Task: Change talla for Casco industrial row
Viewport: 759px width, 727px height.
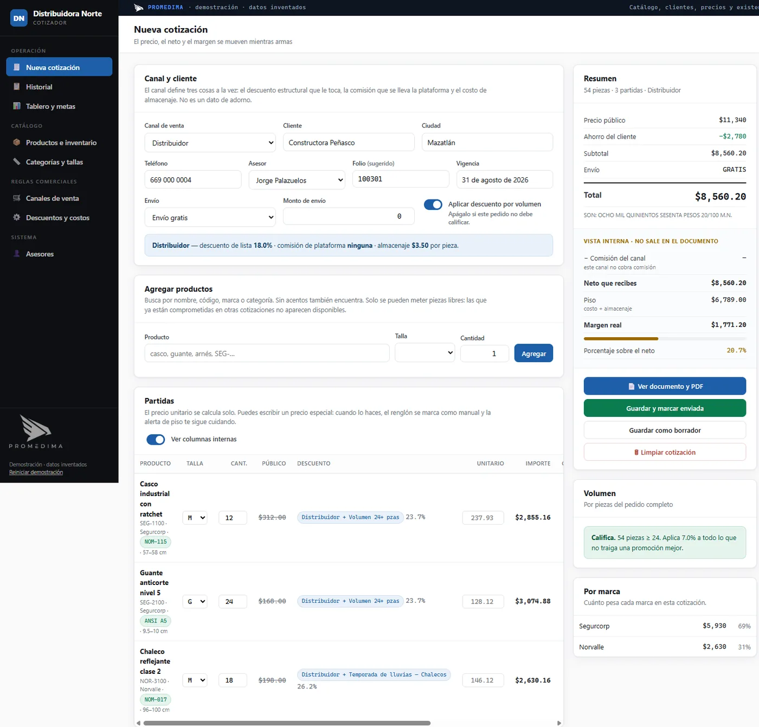Action: tap(195, 518)
